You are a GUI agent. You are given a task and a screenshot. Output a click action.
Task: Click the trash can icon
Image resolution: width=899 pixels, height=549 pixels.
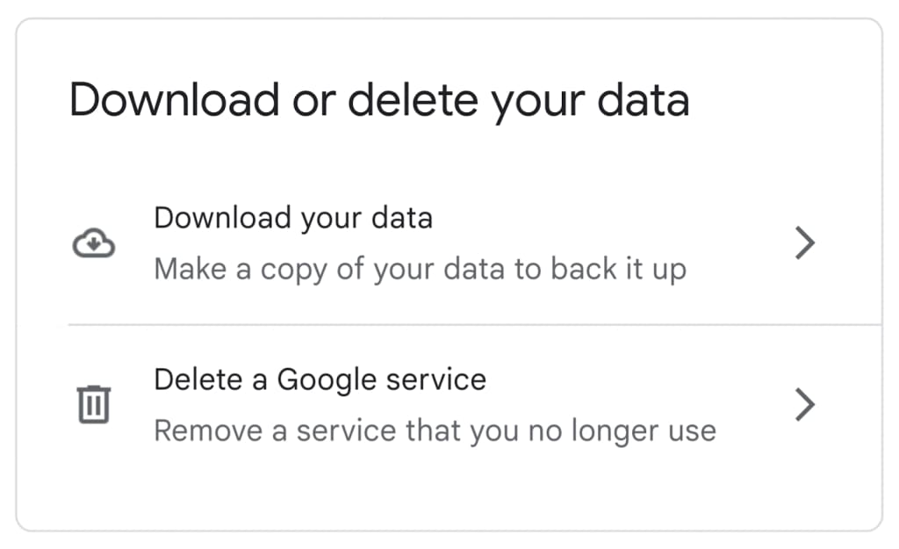(93, 405)
